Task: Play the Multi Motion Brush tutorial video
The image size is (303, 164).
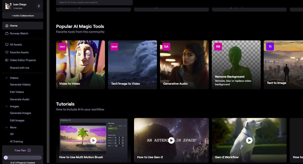Action: coord(93,140)
